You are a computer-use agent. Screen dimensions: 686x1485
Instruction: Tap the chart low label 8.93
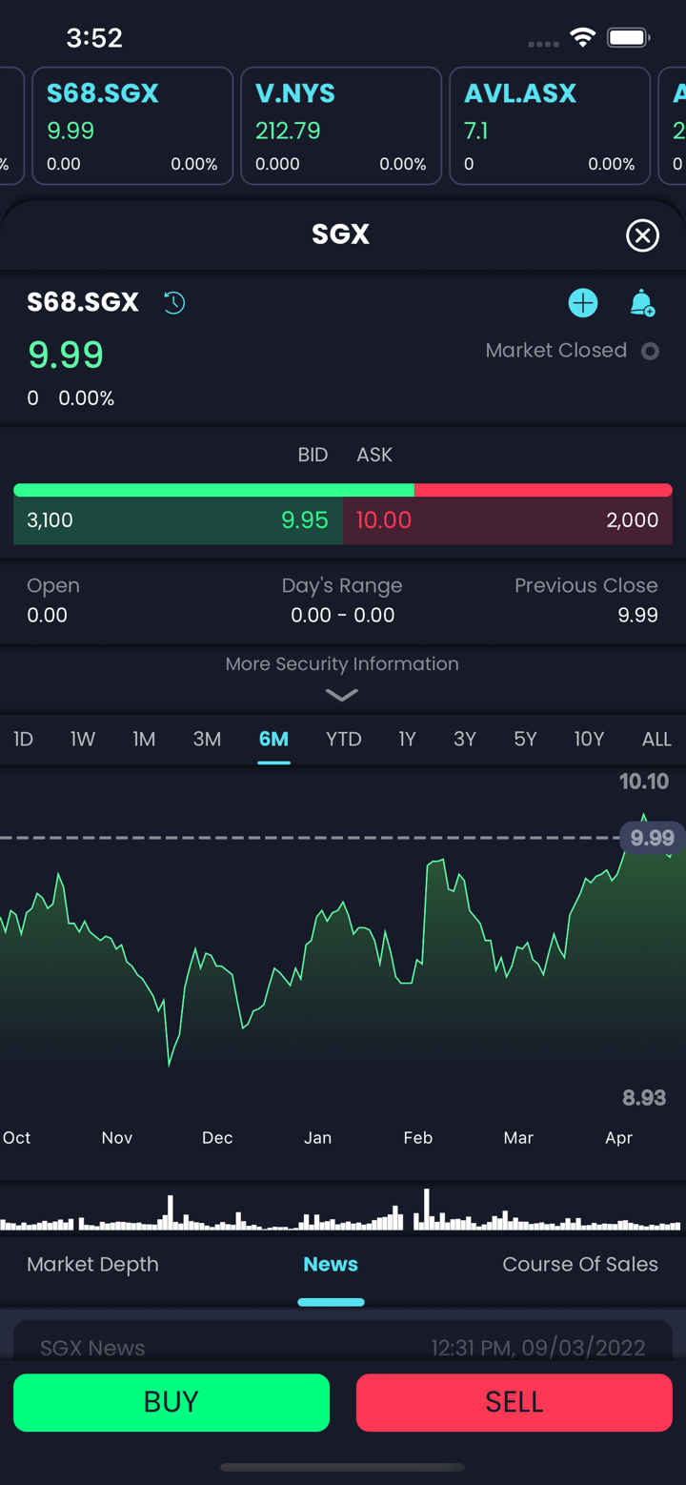pos(644,1098)
